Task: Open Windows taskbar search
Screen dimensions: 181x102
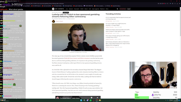Action: [84, 100]
